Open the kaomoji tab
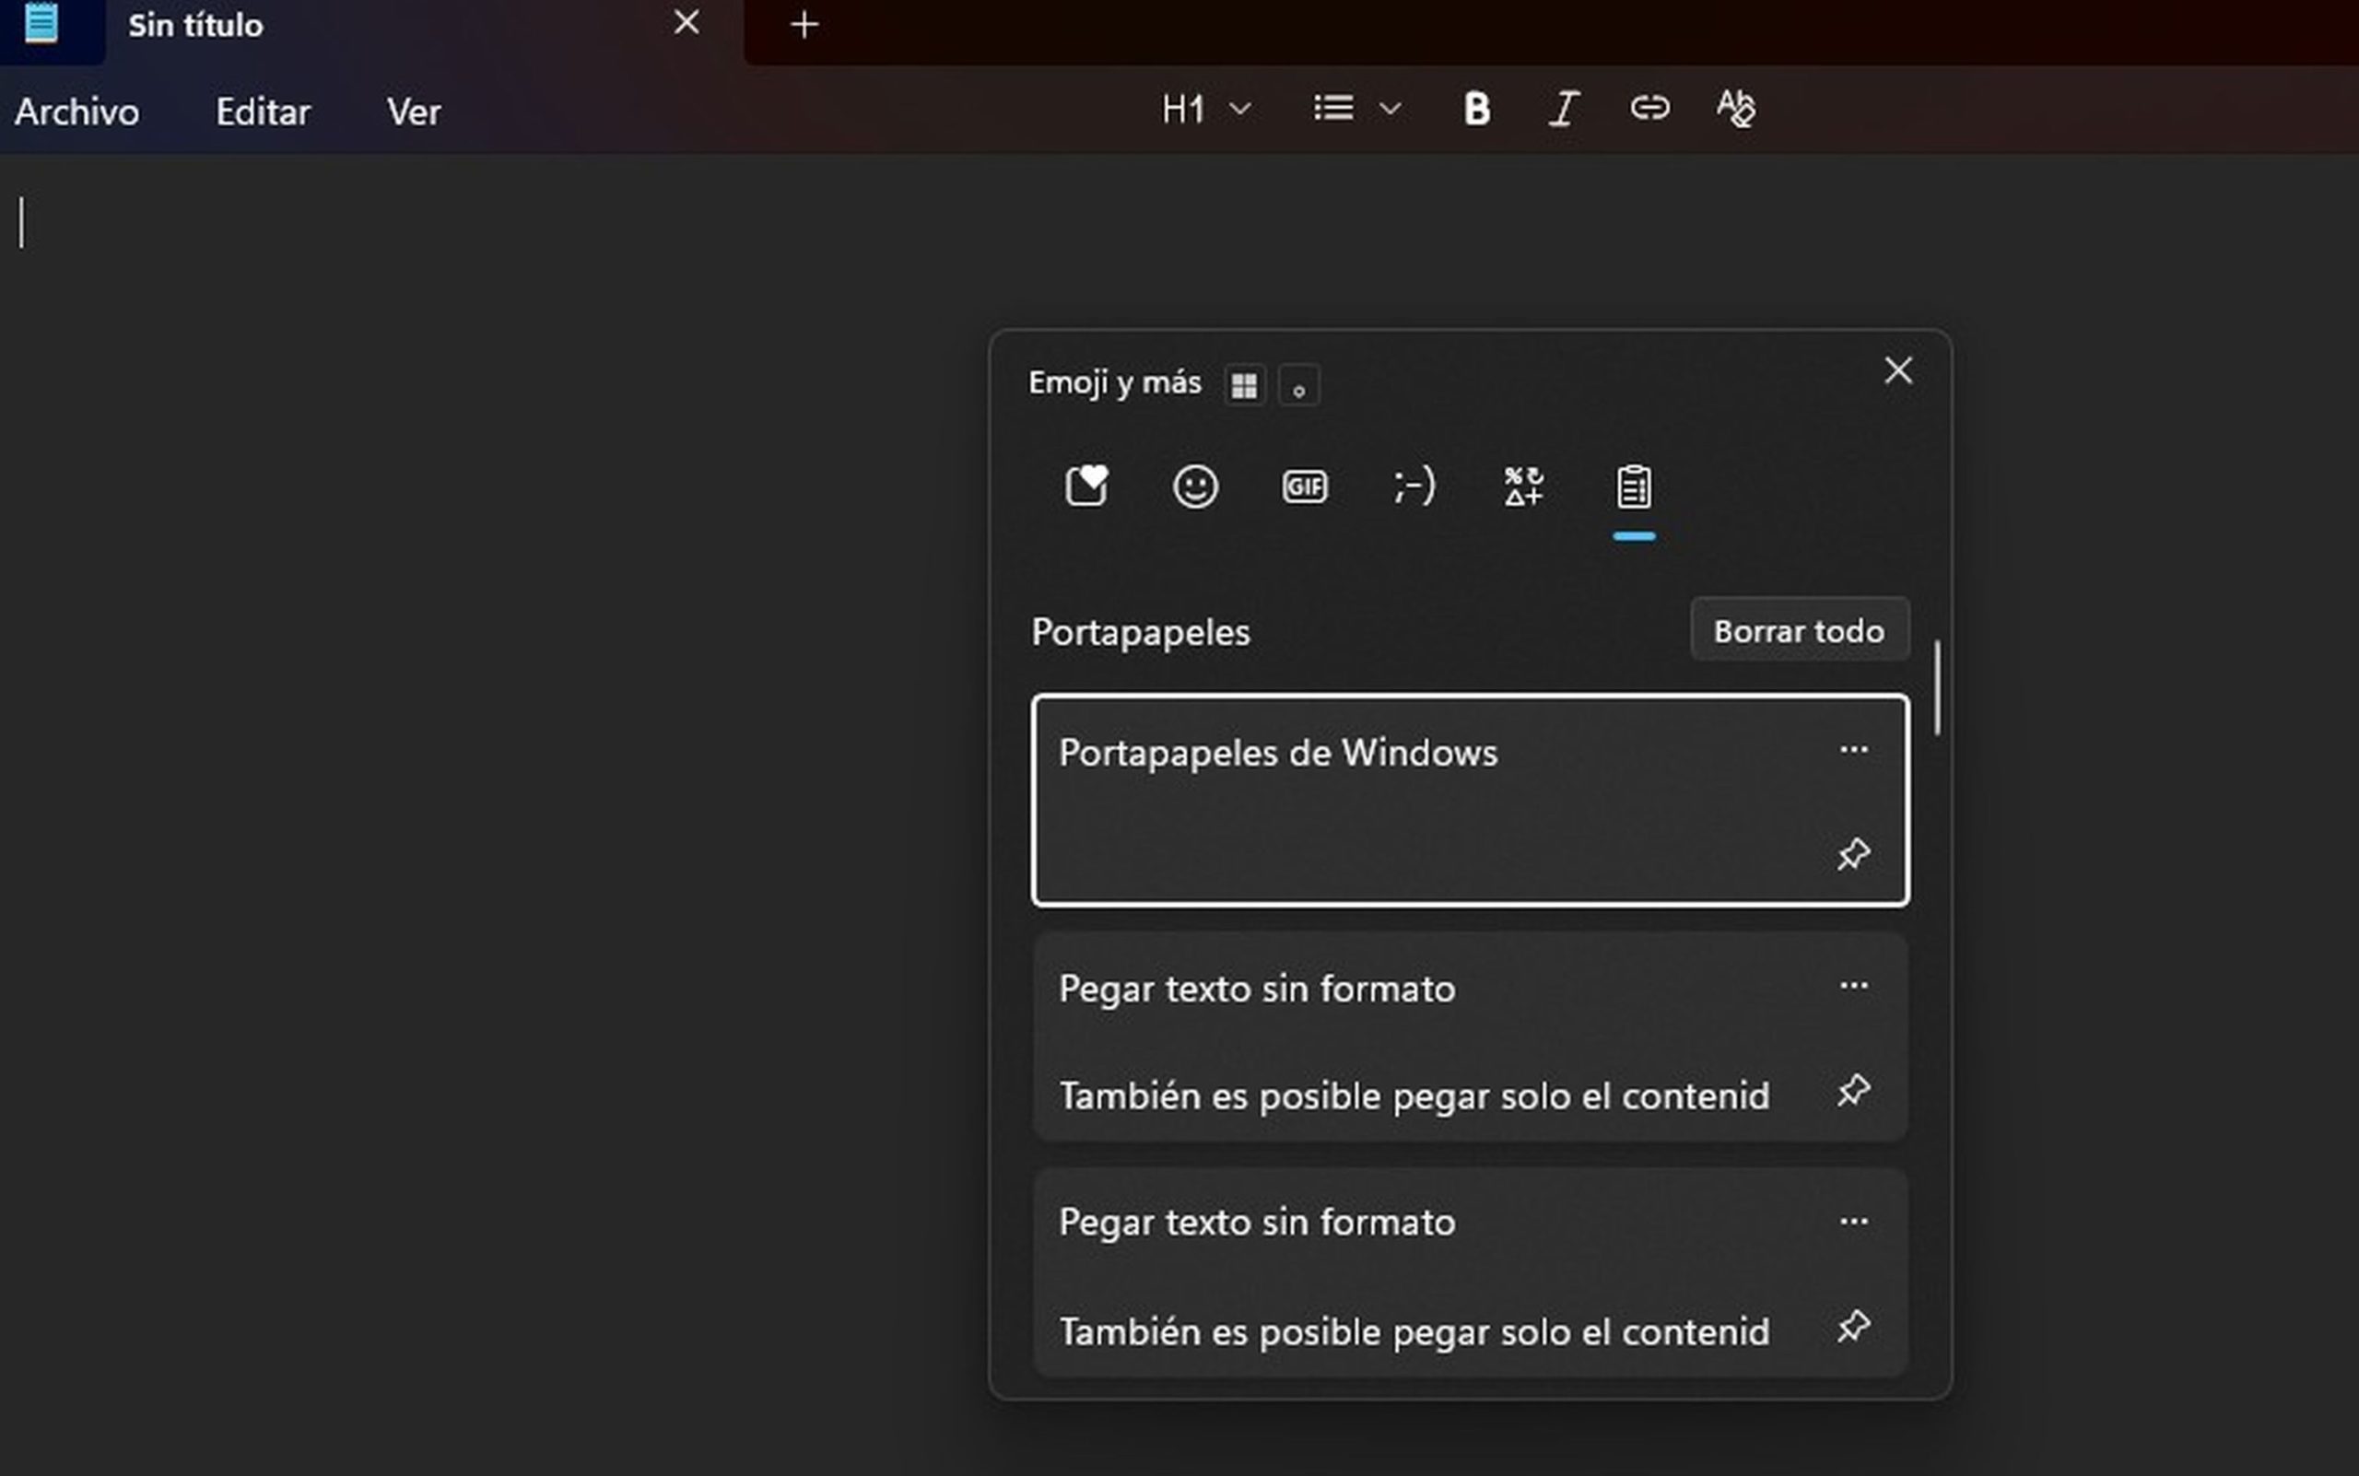Image resolution: width=2359 pixels, height=1476 pixels. (x=1414, y=486)
